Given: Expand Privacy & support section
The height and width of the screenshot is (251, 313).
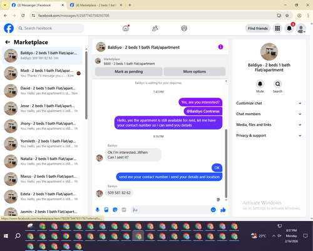Looking at the screenshot, I should [x=269, y=136].
